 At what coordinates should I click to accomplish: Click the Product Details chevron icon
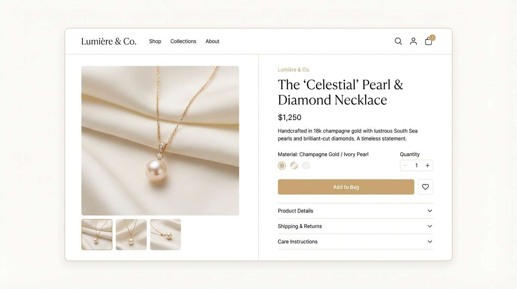(429, 210)
